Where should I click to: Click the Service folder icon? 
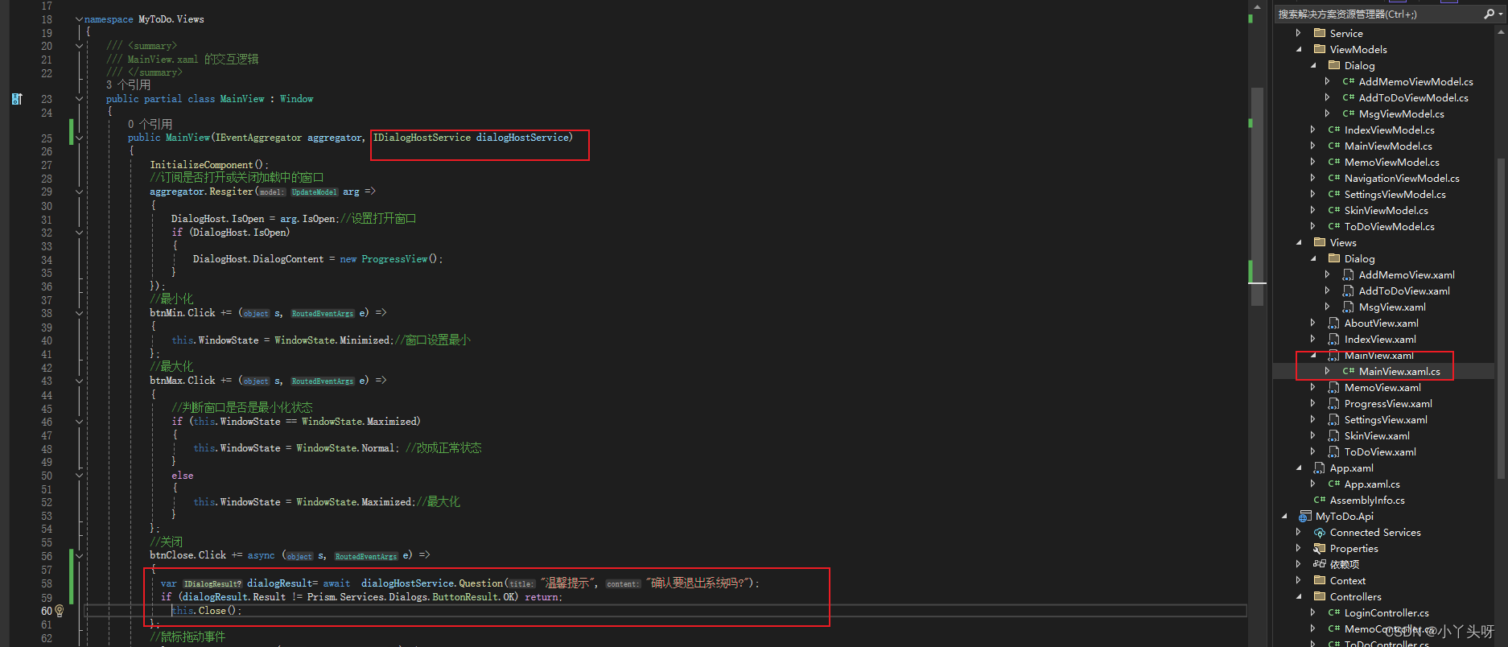pos(1320,33)
